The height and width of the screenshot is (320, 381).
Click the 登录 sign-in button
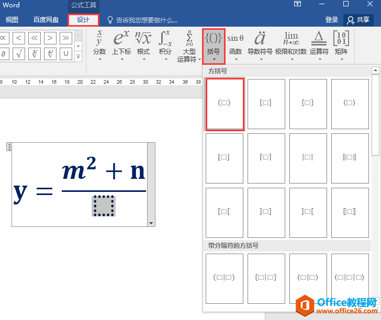[x=332, y=20]
